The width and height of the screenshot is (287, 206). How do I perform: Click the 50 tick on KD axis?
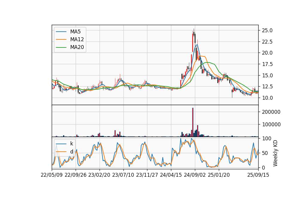point(265,153)
